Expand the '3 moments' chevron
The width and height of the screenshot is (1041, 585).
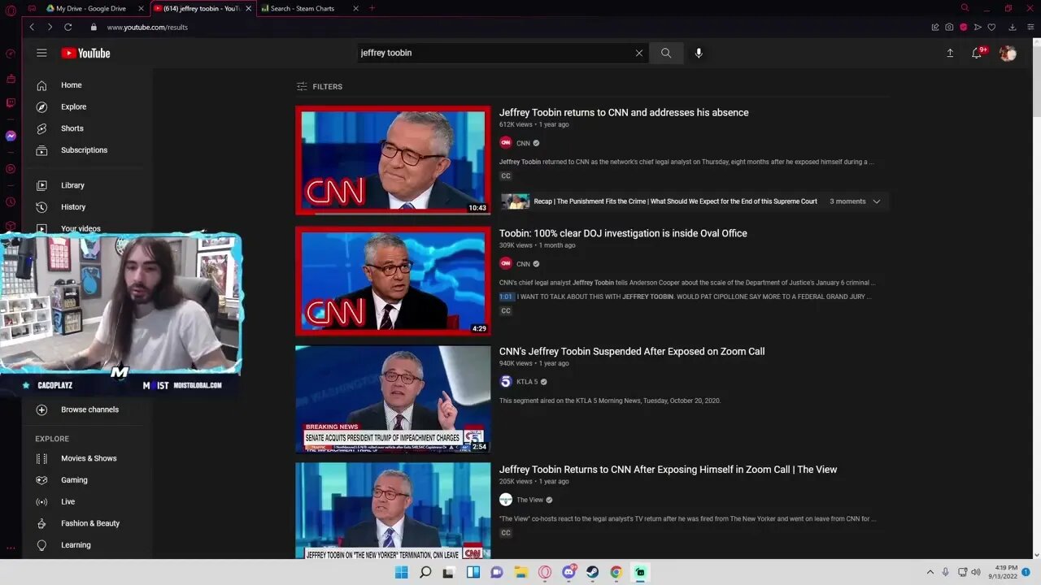pos(876,201)
